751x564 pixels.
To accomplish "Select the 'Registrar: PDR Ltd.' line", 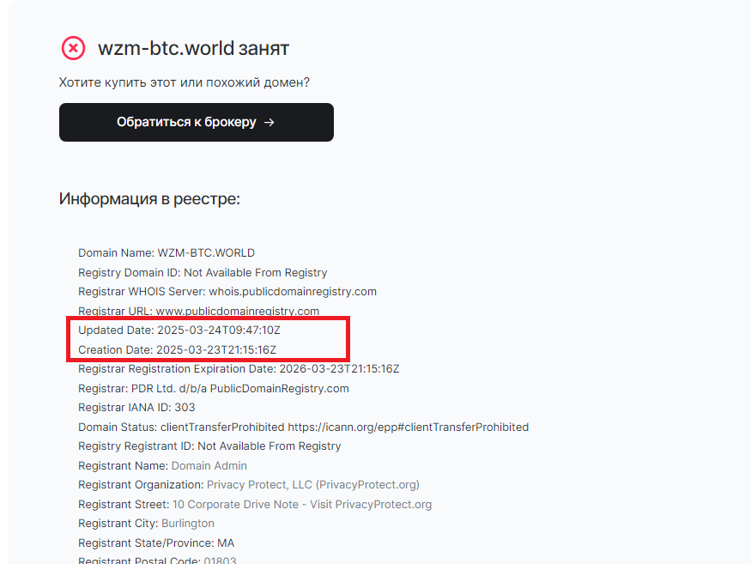I will point(214,389).
